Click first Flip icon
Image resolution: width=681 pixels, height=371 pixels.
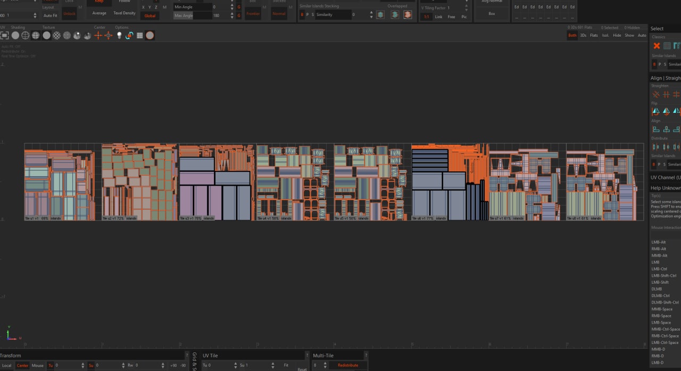click(x=656, y=111)
